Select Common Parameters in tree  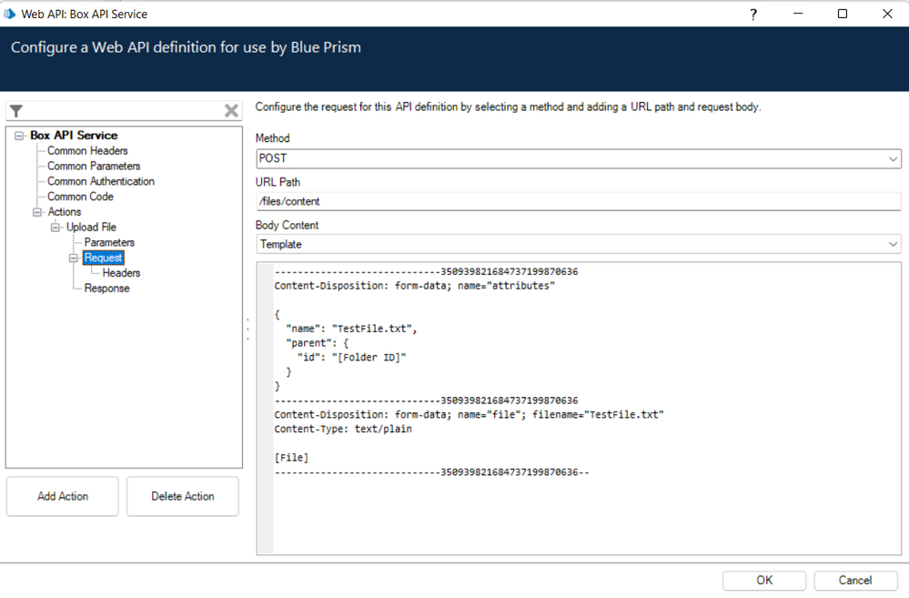pyautogui.click(x=94, y=167)
